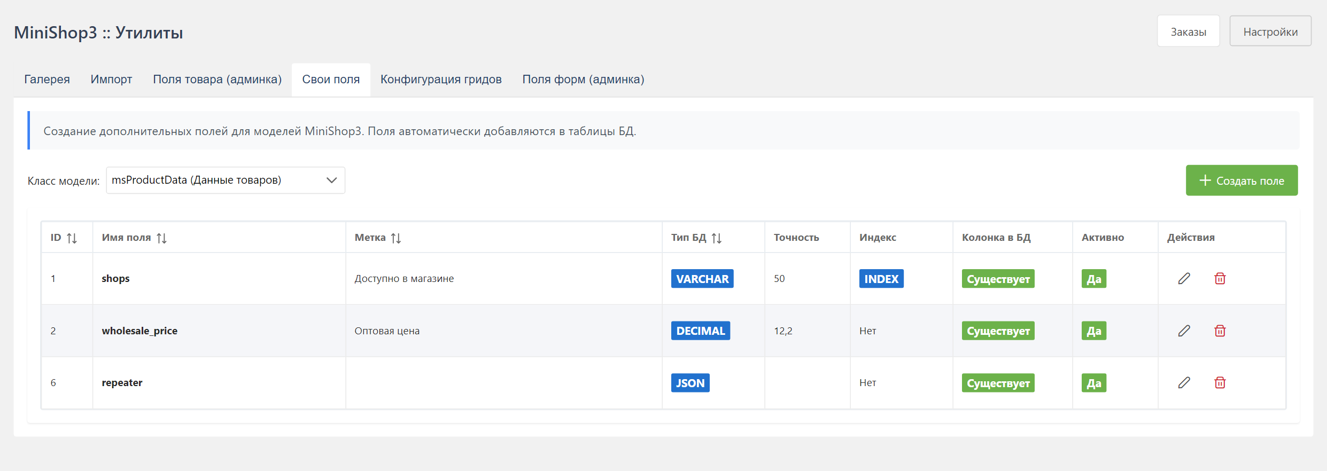This screenshot has height=471, width=1327.
Task: Sort by Имя поля column arrows
Action: (x=161, y=238)
